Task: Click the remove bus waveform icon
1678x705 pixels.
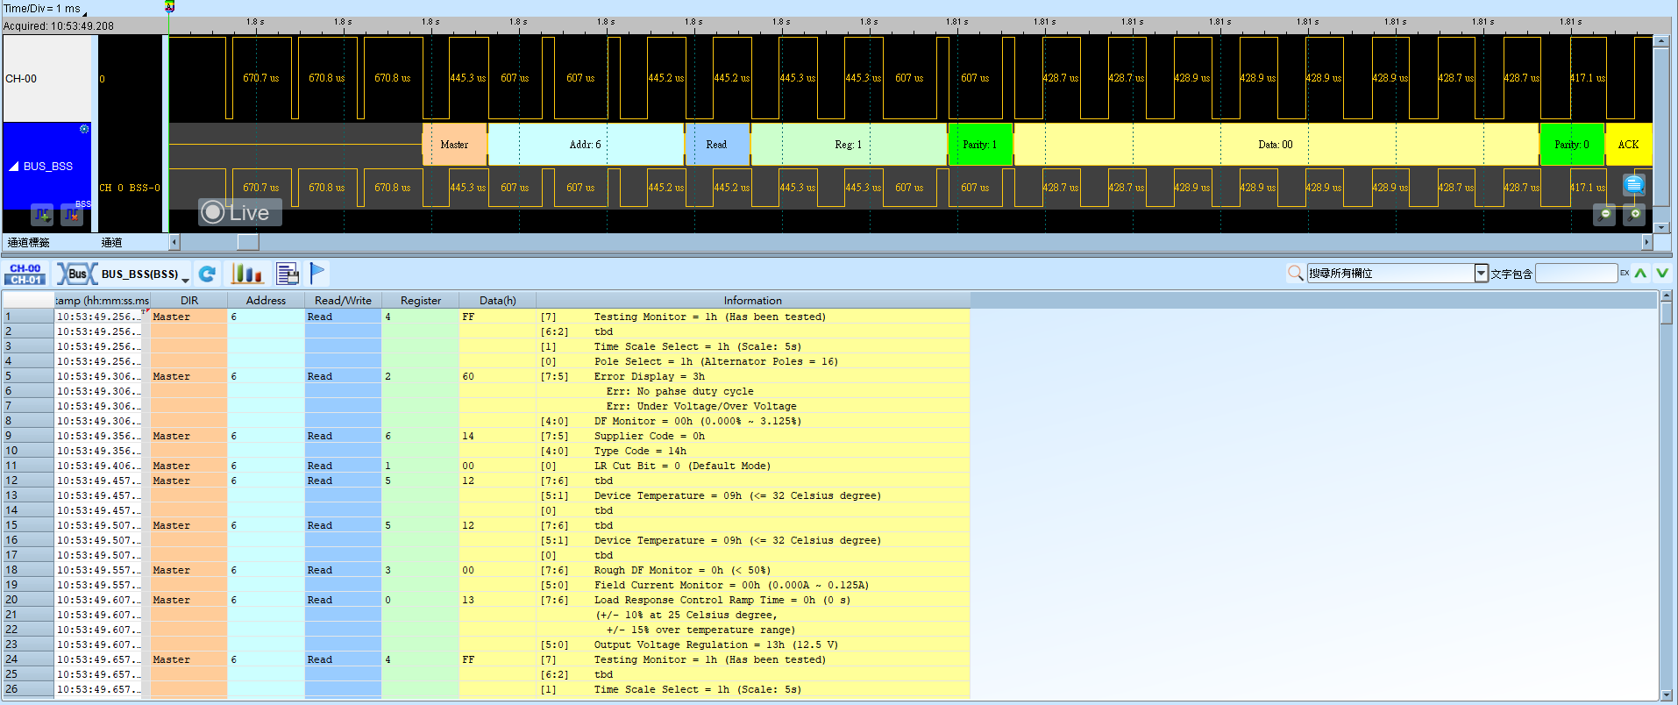Action: click(x=72, y=213)
